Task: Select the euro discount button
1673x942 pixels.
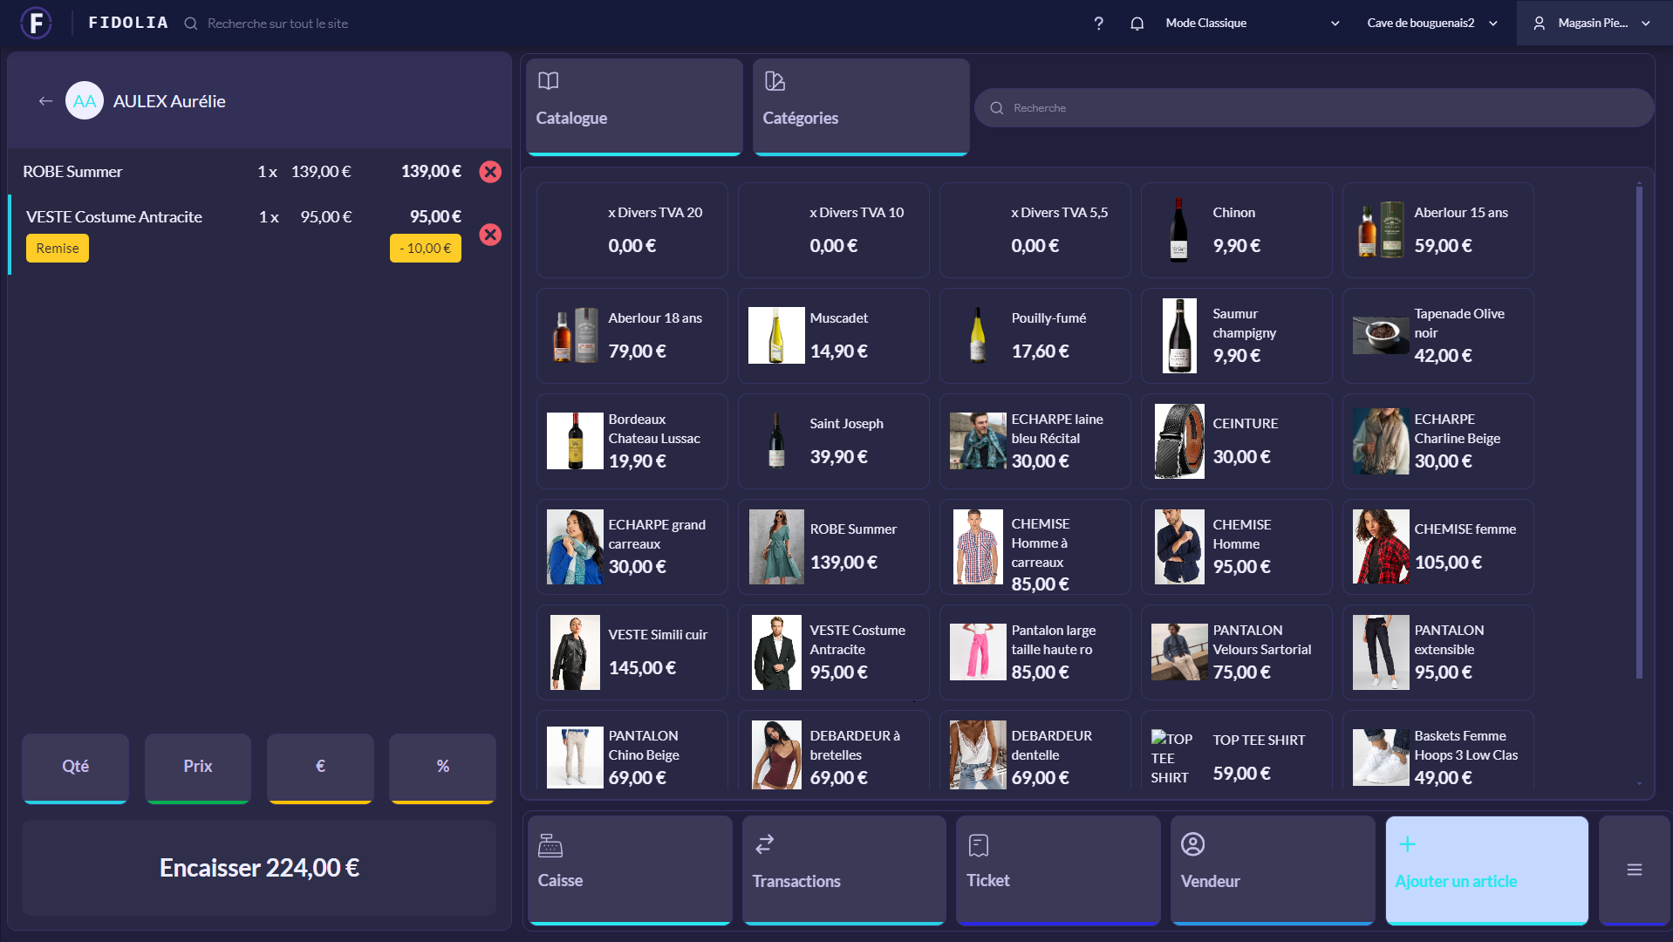Action: pyautogui.click(x=320, y=767)
